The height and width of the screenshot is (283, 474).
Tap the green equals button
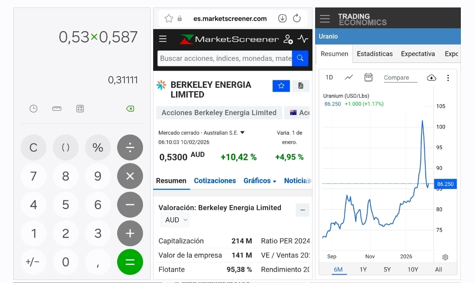[x=130, y=262]
